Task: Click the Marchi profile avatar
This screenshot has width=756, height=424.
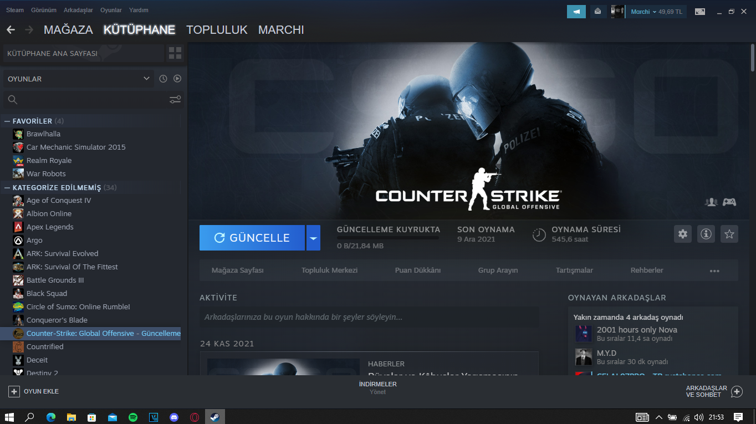Action: [617, 12]
